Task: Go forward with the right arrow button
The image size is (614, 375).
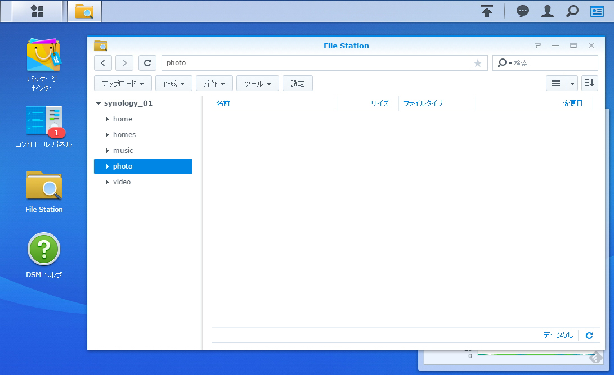Action: coord(124,63)
